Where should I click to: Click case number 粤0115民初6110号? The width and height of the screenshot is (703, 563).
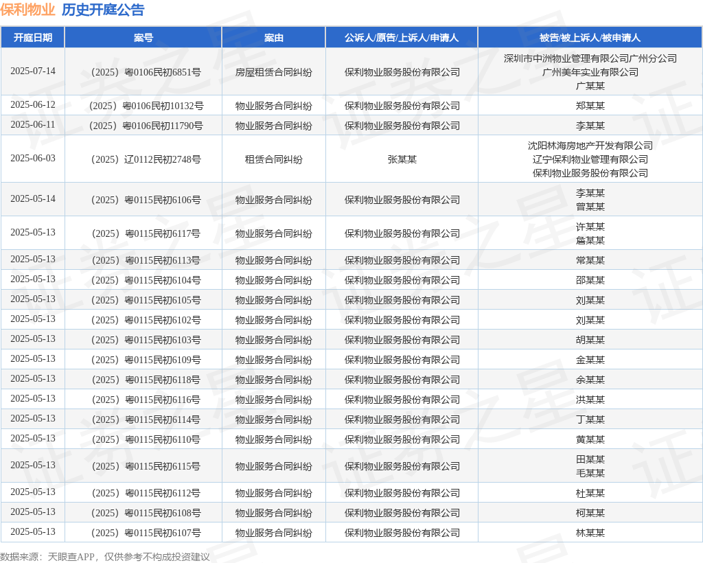click(146, 439)
